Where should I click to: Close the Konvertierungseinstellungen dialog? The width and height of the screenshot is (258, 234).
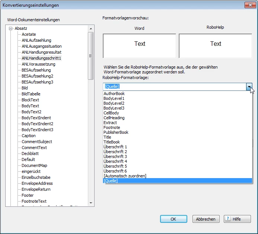tap(250, 5)
